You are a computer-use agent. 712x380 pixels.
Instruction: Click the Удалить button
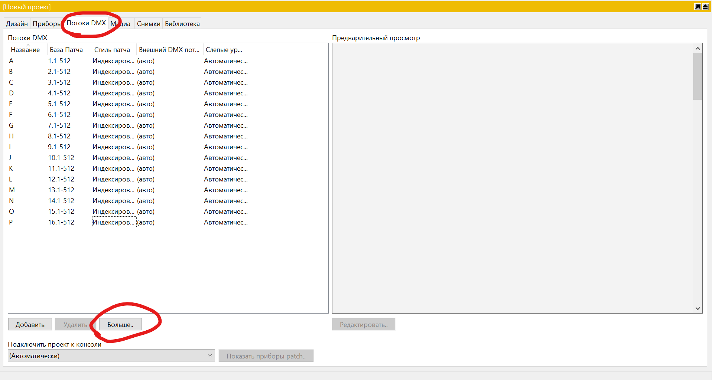(x=75, y=325)
